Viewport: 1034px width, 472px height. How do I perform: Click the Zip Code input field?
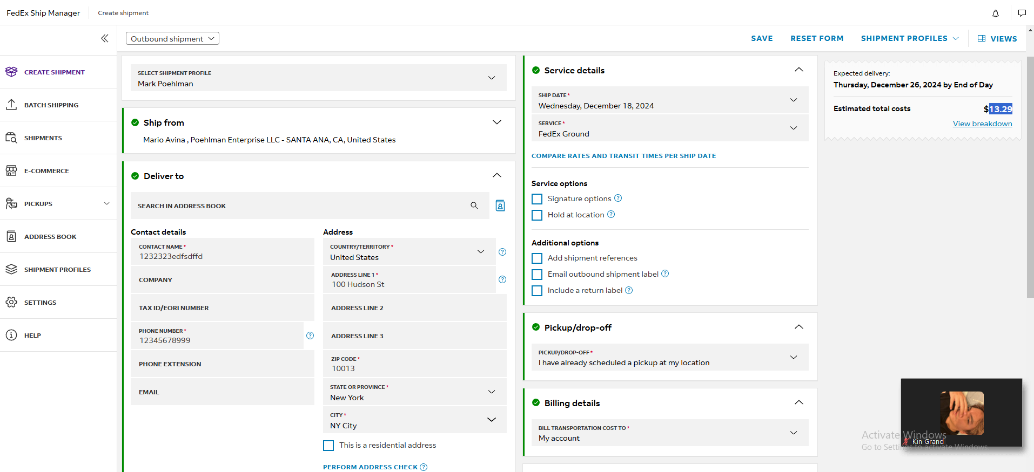click(415, 364)
